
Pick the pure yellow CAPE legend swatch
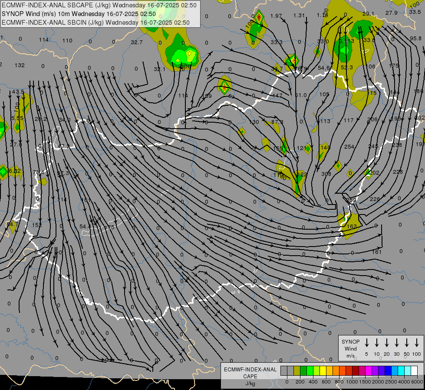pos(323,371)
